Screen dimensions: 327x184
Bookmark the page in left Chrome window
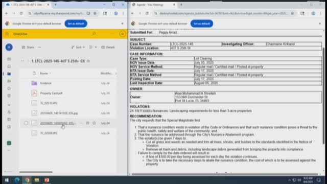coord(95,13)
